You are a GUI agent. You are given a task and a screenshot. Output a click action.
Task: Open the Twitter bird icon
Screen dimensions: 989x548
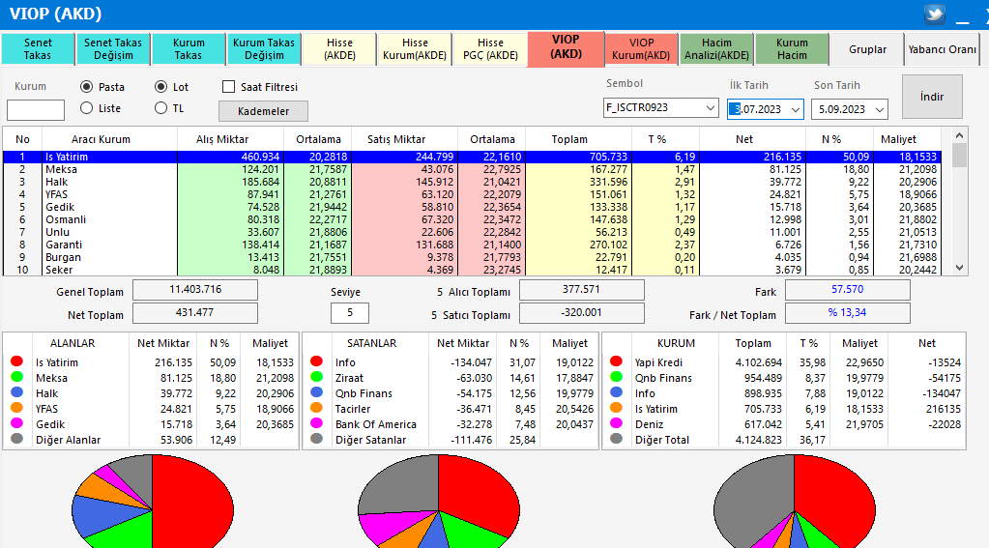point(935,14)
